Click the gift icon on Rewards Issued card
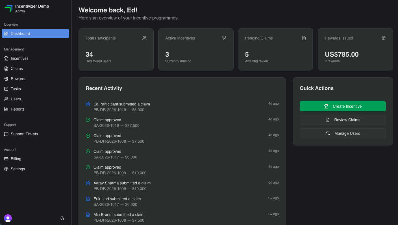 384,38
